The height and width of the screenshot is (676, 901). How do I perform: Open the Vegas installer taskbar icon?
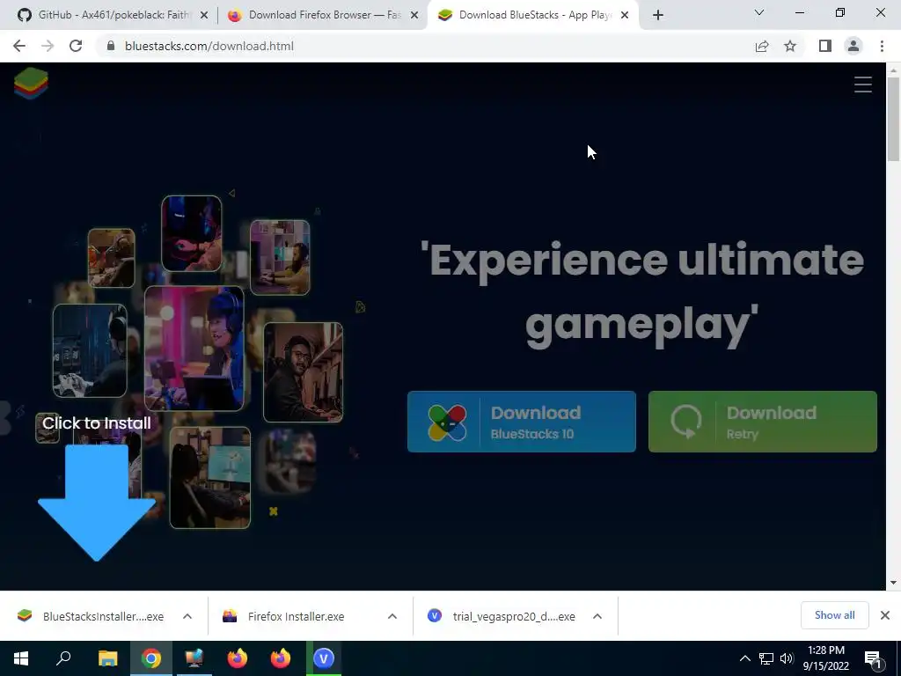click(324, 658)
